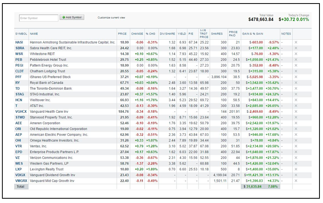Click the X icon on RY row

click(x=296, y=83)
